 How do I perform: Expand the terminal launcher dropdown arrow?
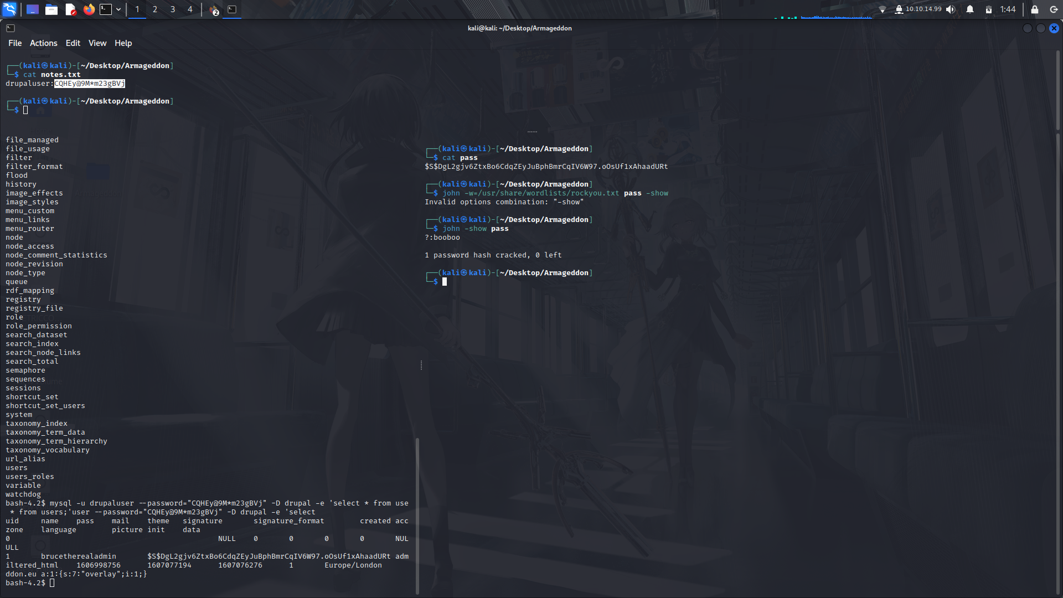point(118,9)
